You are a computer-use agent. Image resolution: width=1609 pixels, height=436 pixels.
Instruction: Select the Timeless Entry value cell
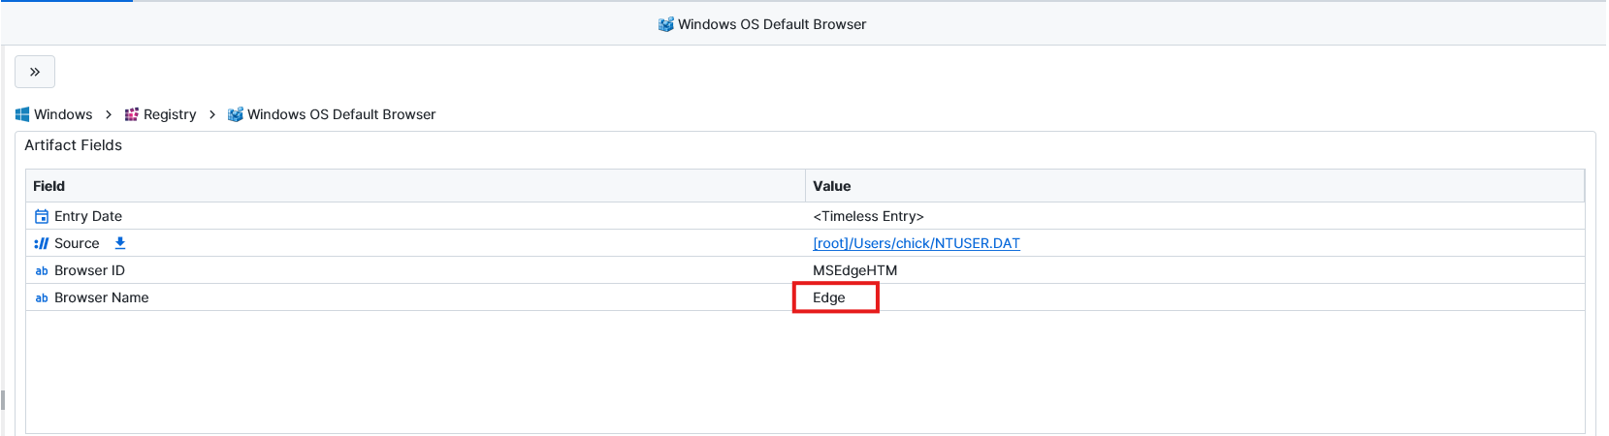coord(868,216)
